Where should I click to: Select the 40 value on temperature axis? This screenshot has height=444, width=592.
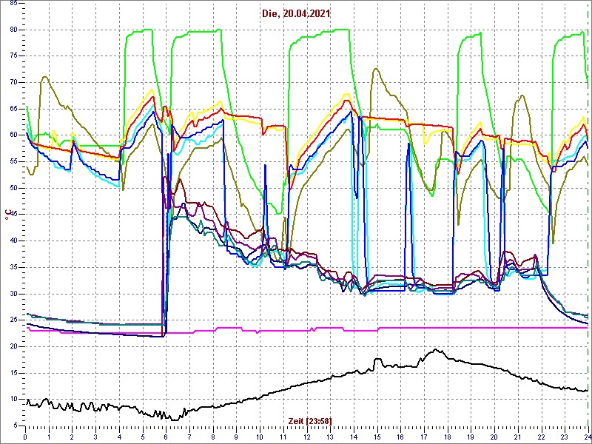tap(13, 241)
